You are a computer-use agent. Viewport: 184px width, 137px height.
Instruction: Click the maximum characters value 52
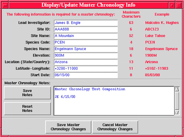pyautogui.click(x=131, y=36)
